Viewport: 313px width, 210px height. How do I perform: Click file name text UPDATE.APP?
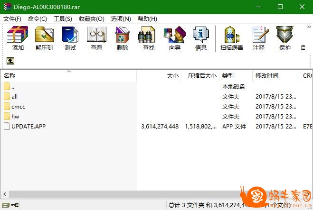coord(28,126)
